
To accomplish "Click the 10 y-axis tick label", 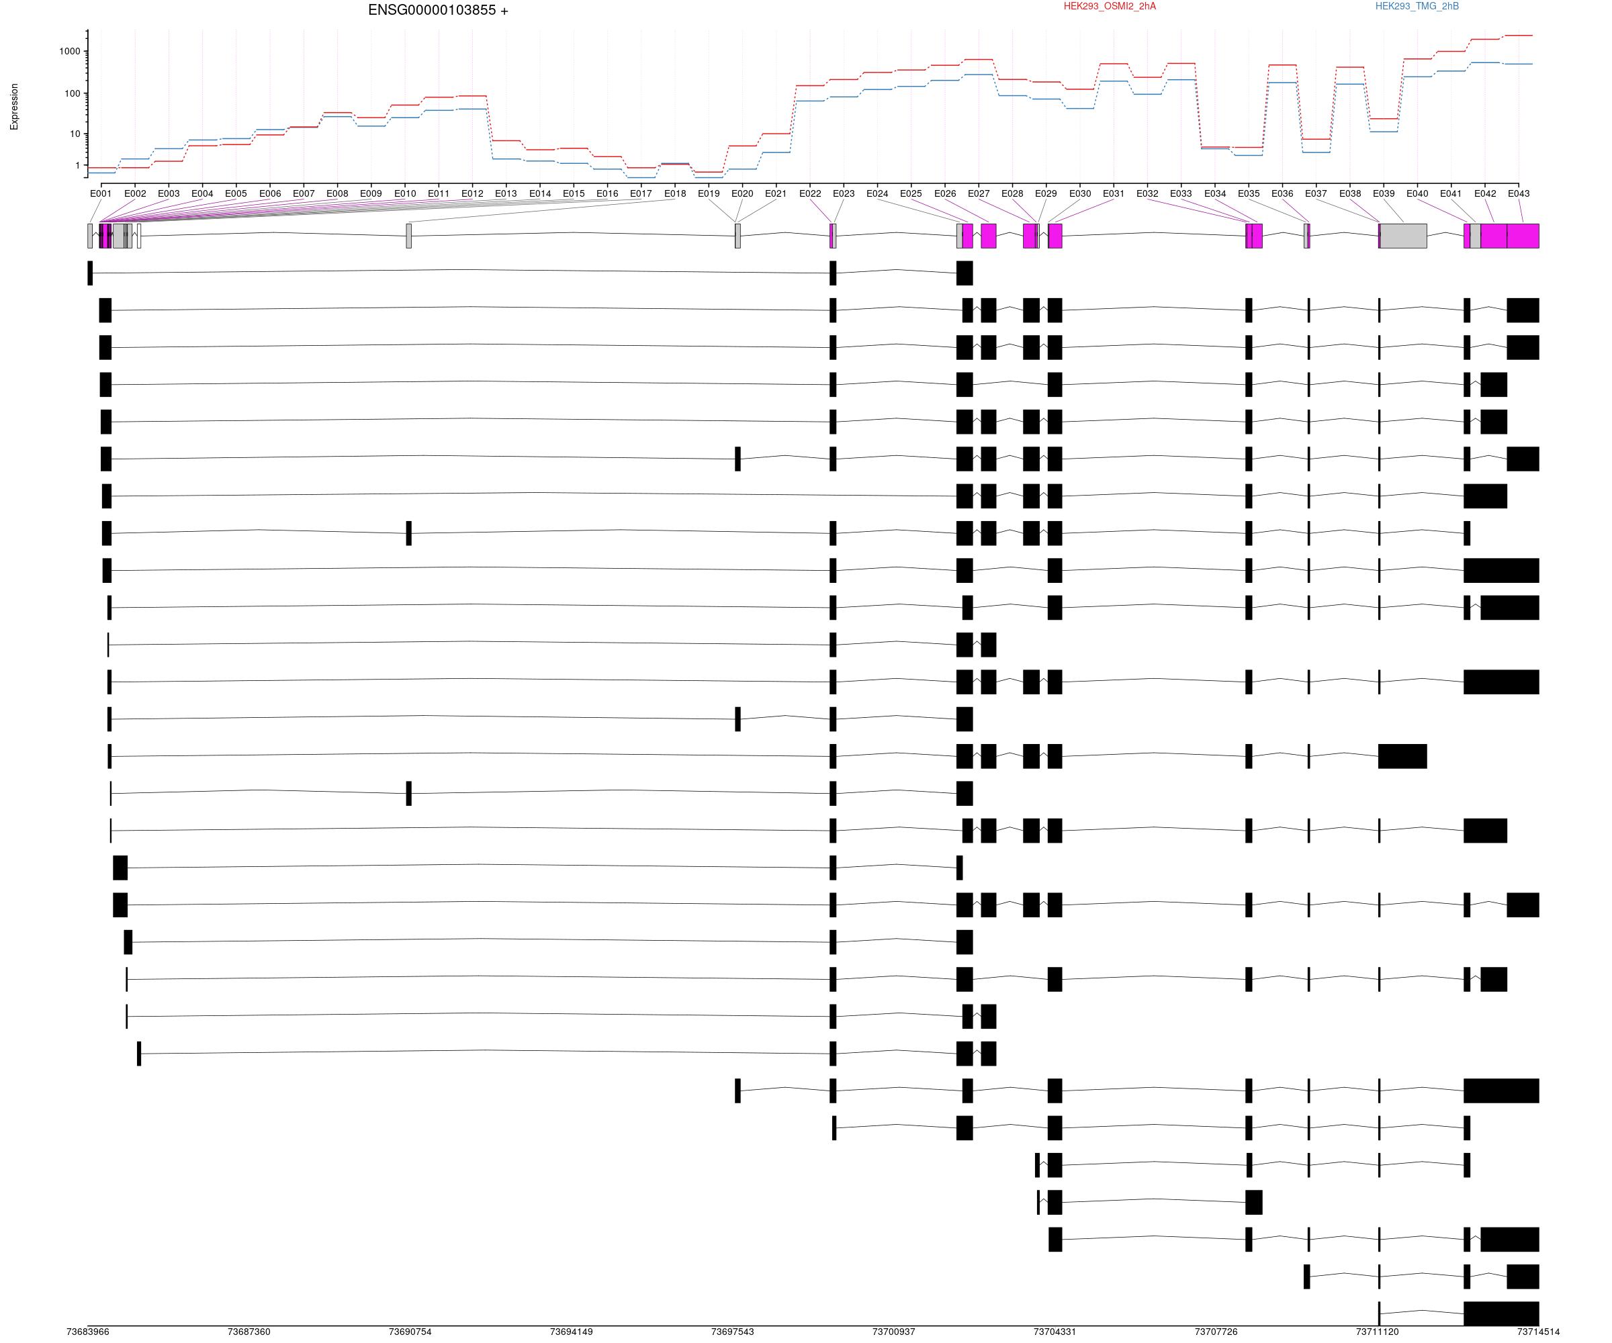I will pos(75,134).
